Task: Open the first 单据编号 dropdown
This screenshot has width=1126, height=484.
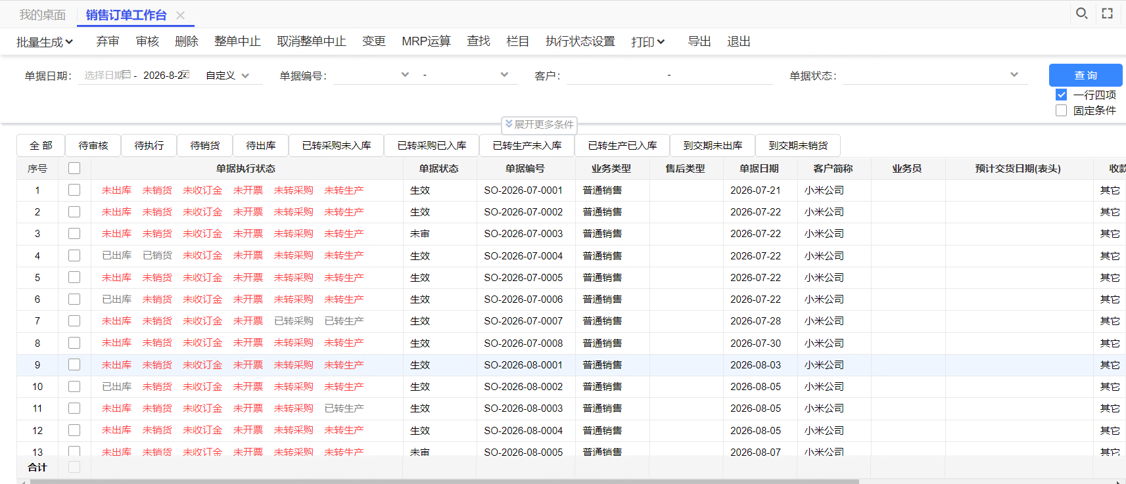Action: pyautogui.click(x=406, y=75)
